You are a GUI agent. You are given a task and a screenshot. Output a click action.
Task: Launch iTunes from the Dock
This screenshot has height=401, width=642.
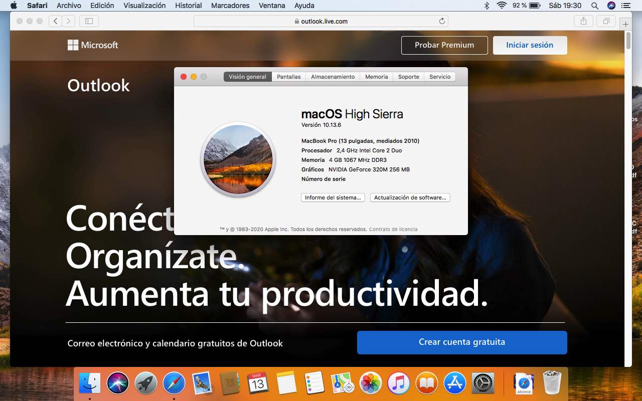(399, 384)
